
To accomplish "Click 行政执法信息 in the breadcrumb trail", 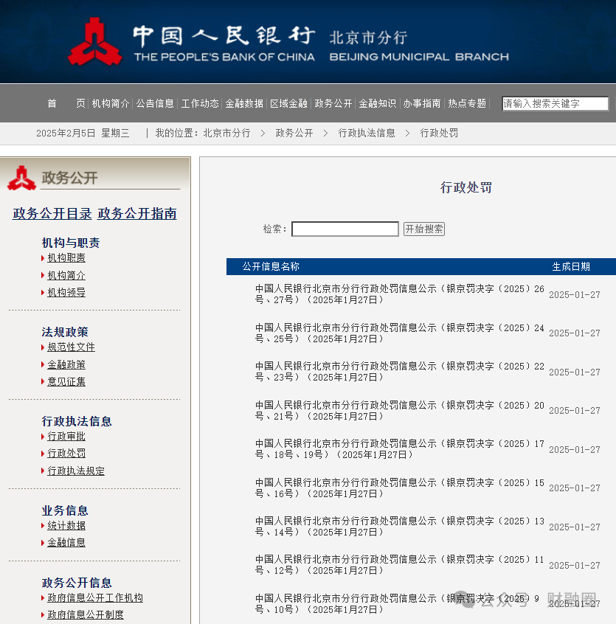I will click(x=367, y=133).
